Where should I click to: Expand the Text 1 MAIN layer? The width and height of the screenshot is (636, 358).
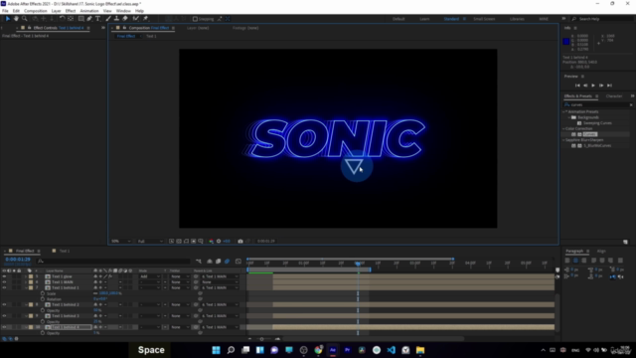[x=26, y=282]
